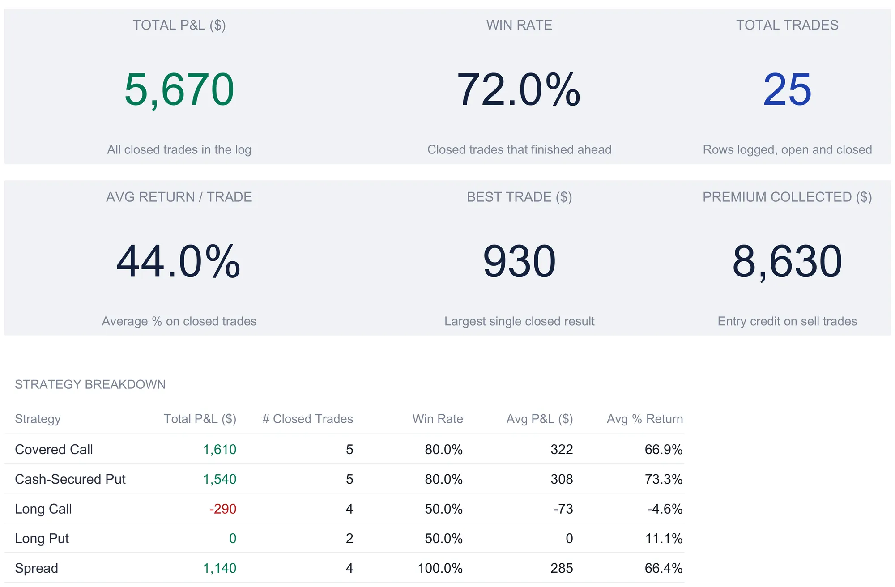Click the Avg % Return column header
The width and height of the screenshot is (895, 587).
(x=645, y=419)
